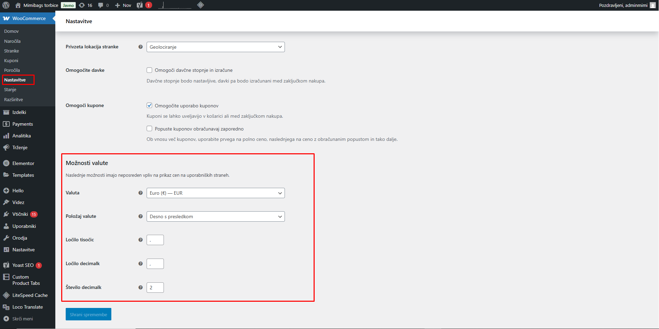Click help icon beside Položaj valute
Viewport: 659px width, 329px height.
(x=140, y=216)
